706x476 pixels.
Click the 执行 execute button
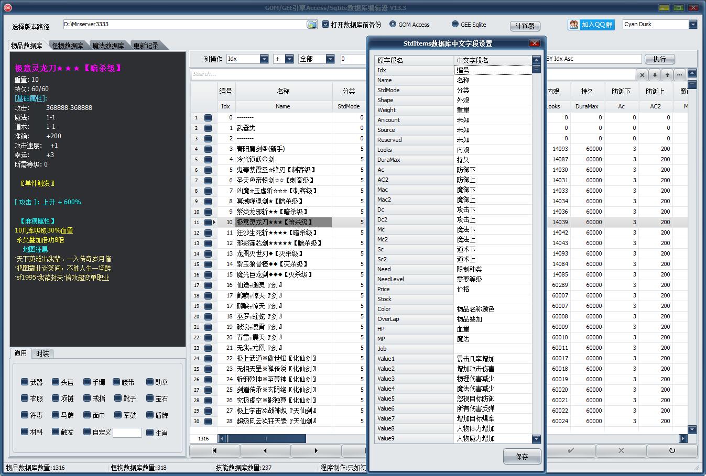[x=659, y=59]
